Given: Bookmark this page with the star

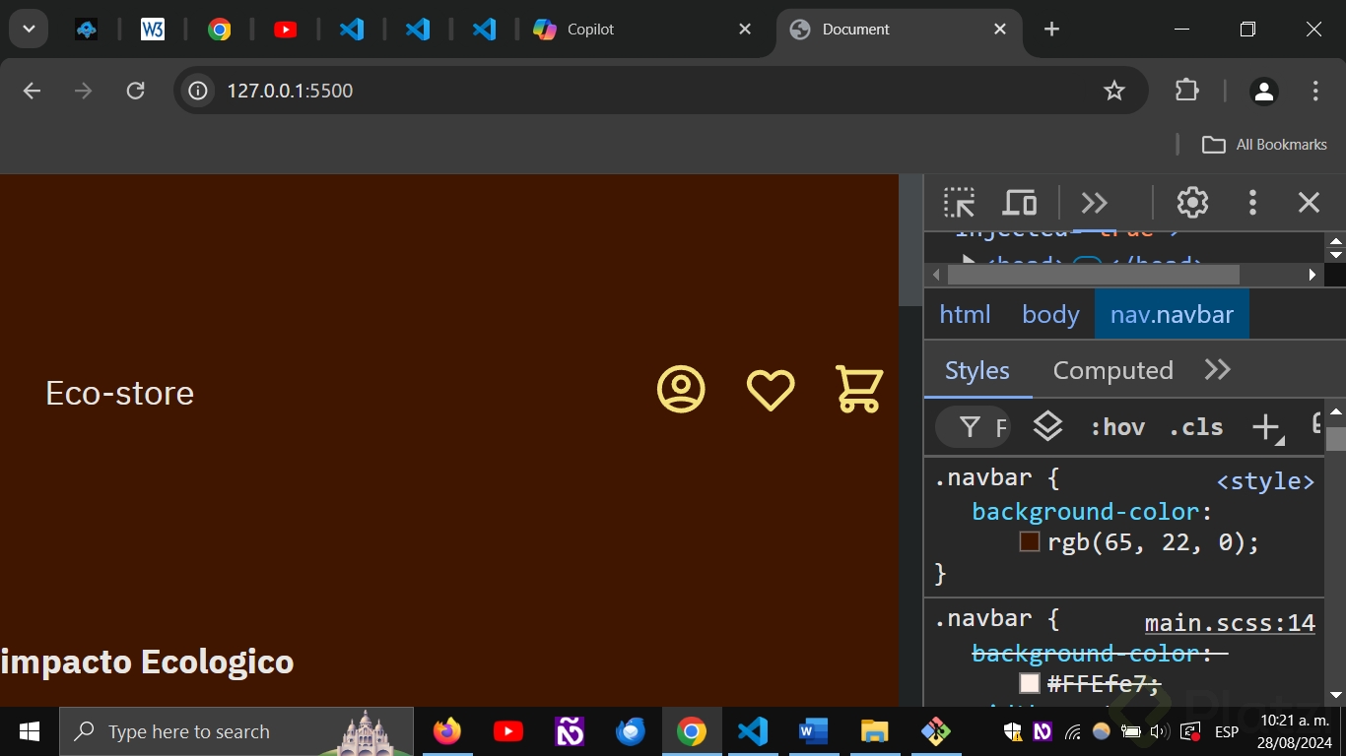Looking at the screenshot, I should [1114, 91].
